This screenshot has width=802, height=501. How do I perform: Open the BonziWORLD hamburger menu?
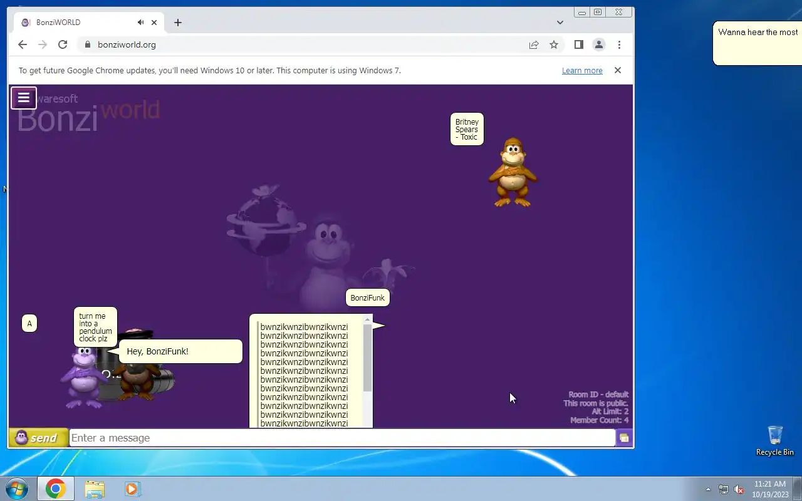coord(24,98)
